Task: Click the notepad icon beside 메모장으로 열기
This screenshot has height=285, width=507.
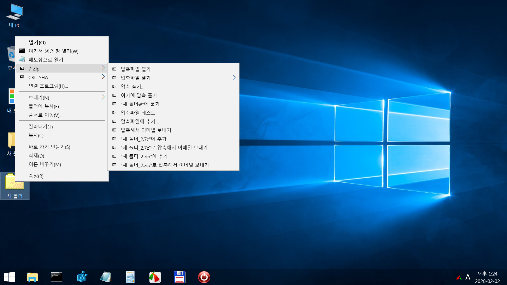Action: tap(22, 59)
